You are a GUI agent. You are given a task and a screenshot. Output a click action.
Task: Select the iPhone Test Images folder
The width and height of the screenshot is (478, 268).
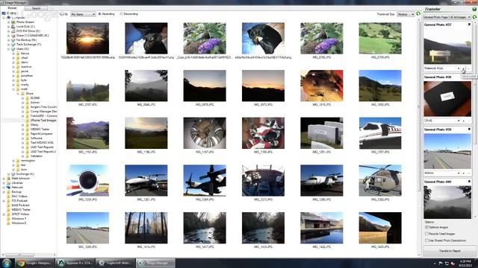(x=43, y=121)
